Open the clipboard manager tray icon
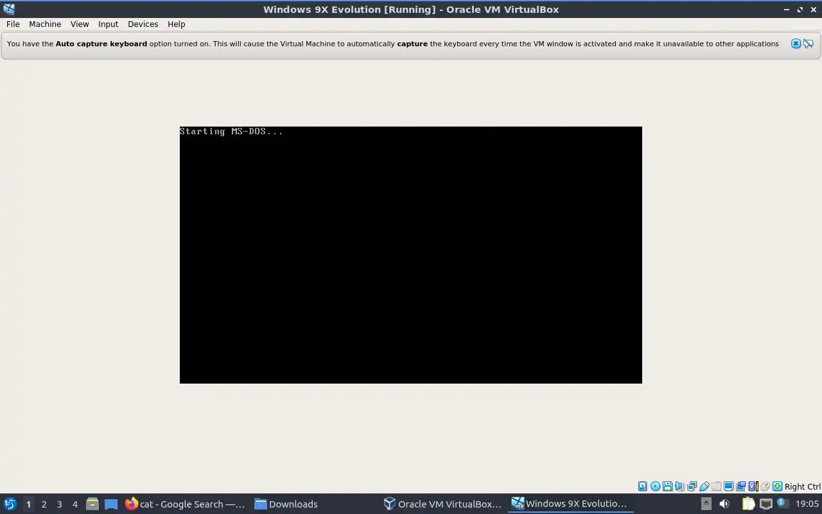Image resolution: width=822 pixels, height=514 pixels. coord(748,504)
